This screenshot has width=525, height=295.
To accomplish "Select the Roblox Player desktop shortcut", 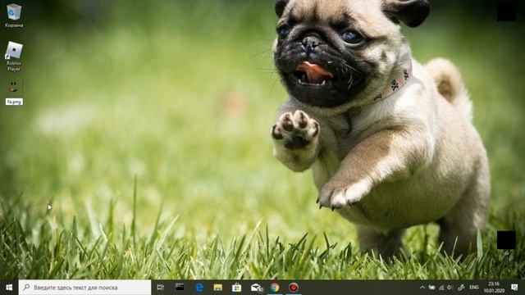I will (14, 56).
